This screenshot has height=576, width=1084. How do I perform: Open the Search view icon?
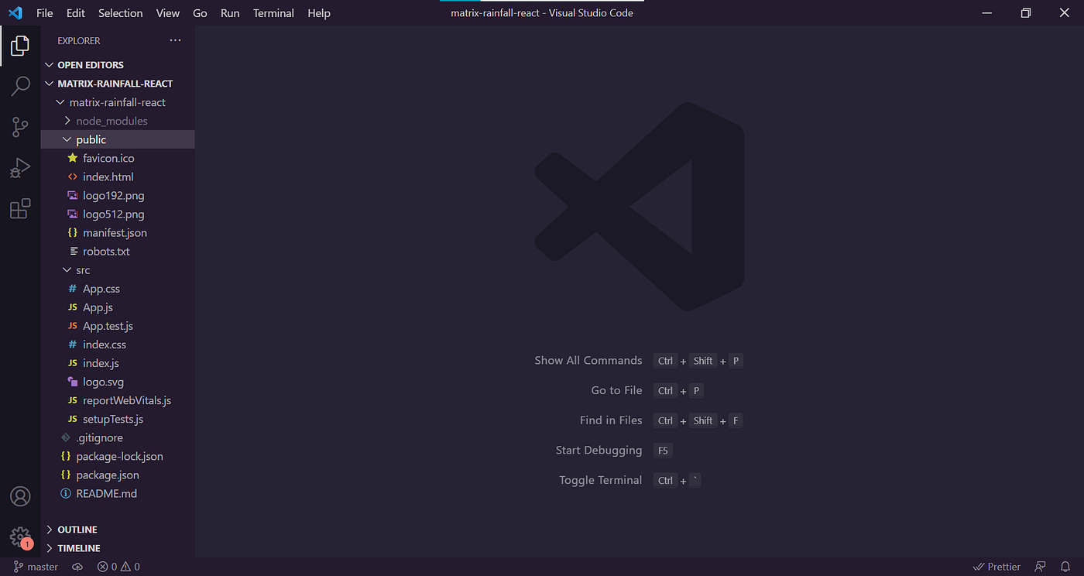tap(20, 86)
